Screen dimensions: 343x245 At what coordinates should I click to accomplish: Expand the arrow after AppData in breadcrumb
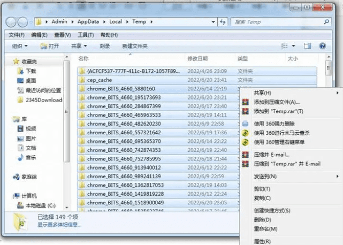point(104,22)
